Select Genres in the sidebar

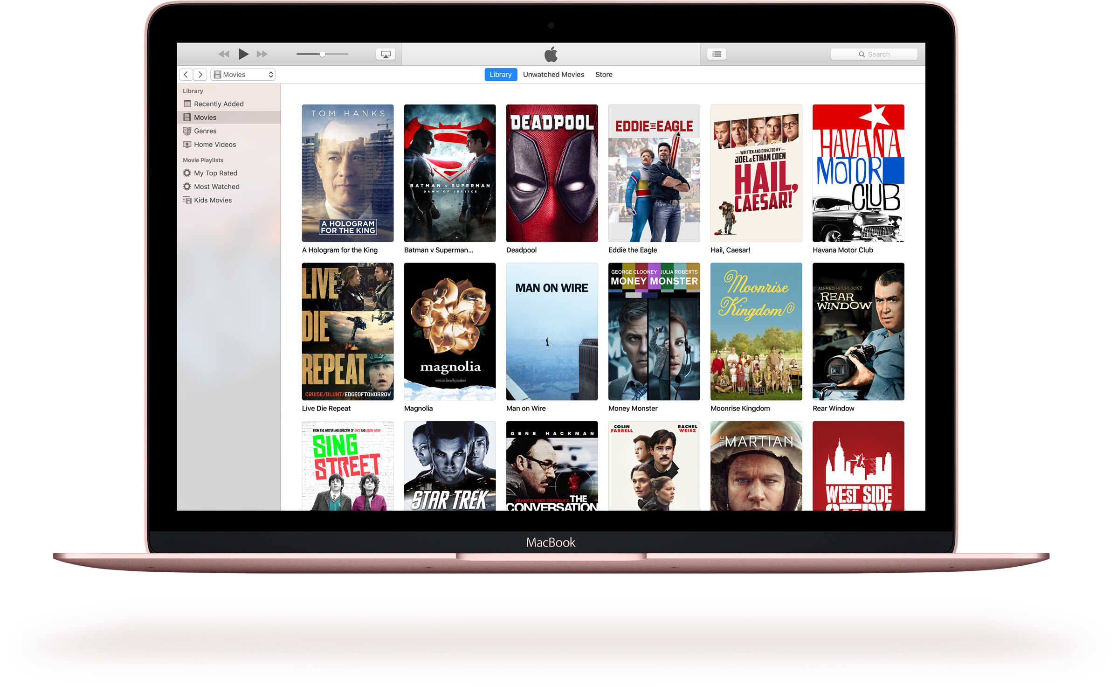tap(229, 131)
